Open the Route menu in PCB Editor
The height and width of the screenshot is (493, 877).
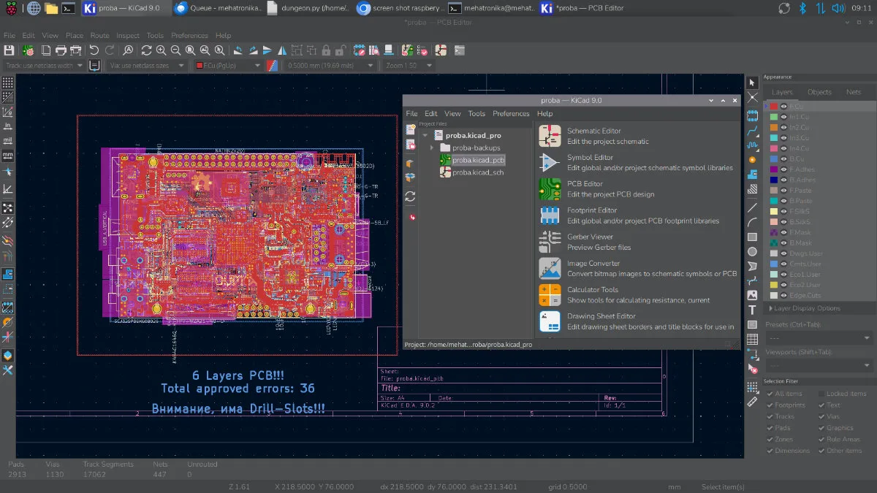pos(99,35)
